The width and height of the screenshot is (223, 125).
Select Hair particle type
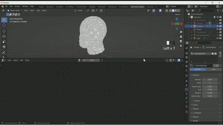[214, 69]
